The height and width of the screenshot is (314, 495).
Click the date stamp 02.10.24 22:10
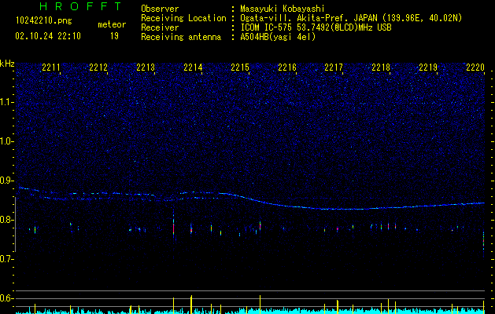[48, 36]
